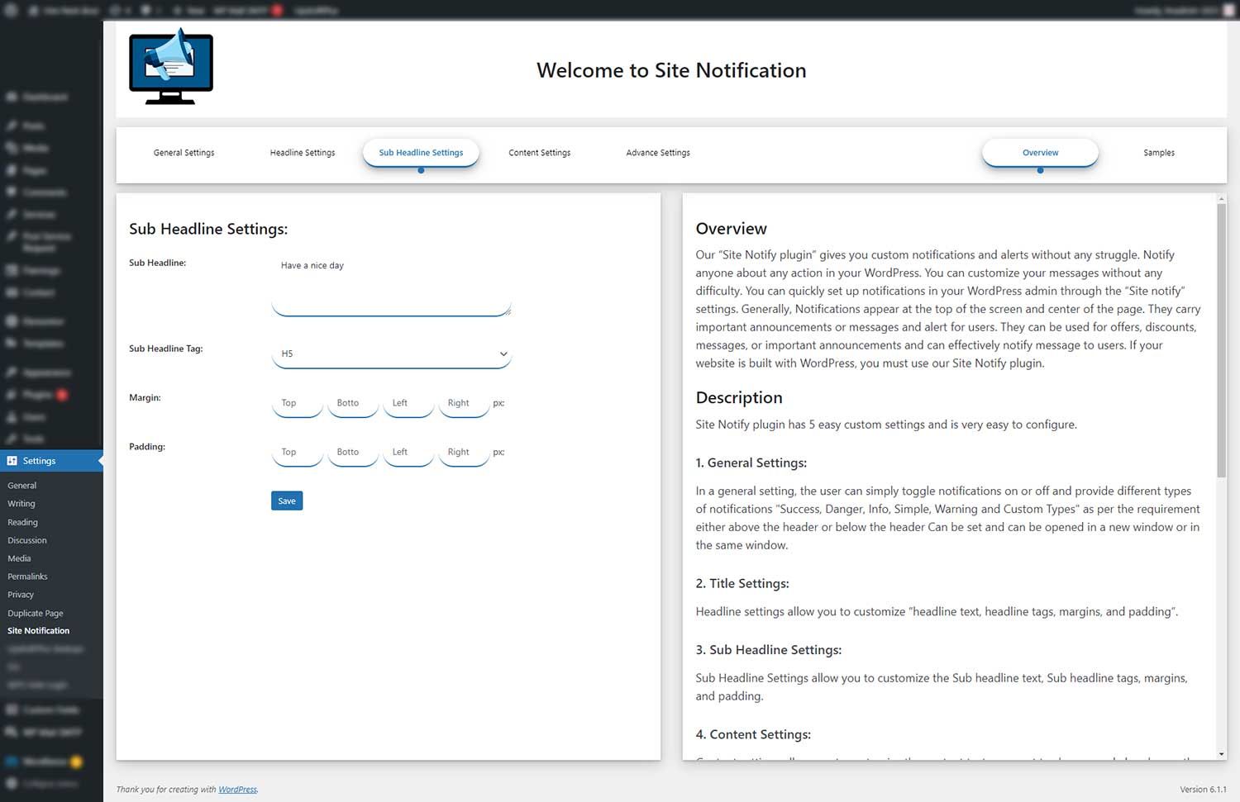Switch to the General Settings tab

pyautogui.click(x=184, y=153)
